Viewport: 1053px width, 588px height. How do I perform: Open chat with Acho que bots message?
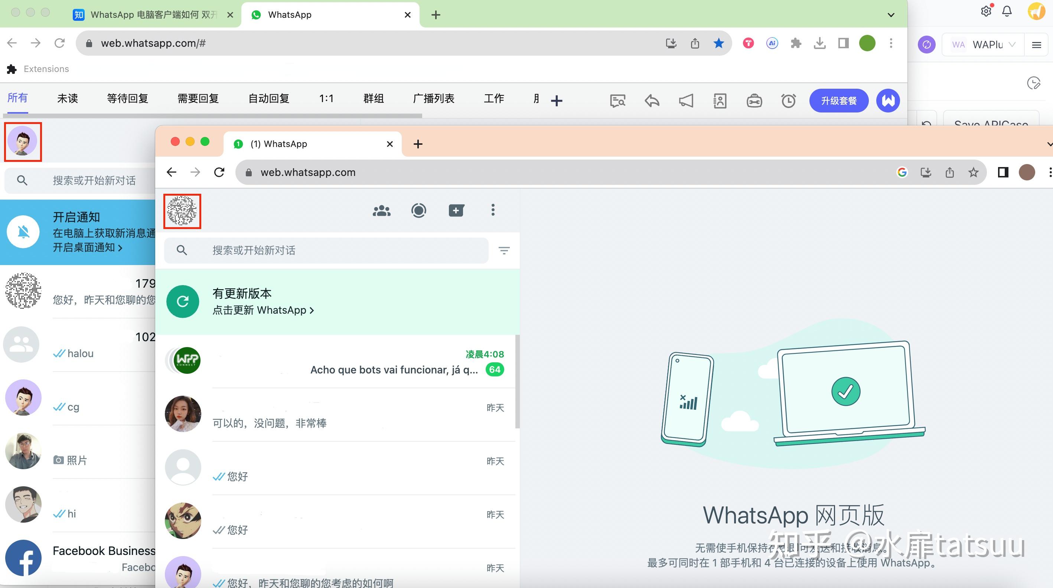(x=338, y=361)
